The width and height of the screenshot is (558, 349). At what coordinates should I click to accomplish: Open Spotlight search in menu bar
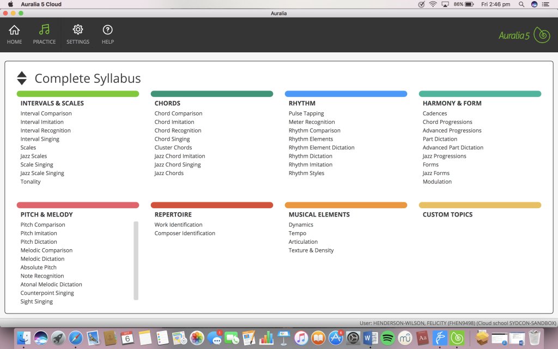pos(521,4)
